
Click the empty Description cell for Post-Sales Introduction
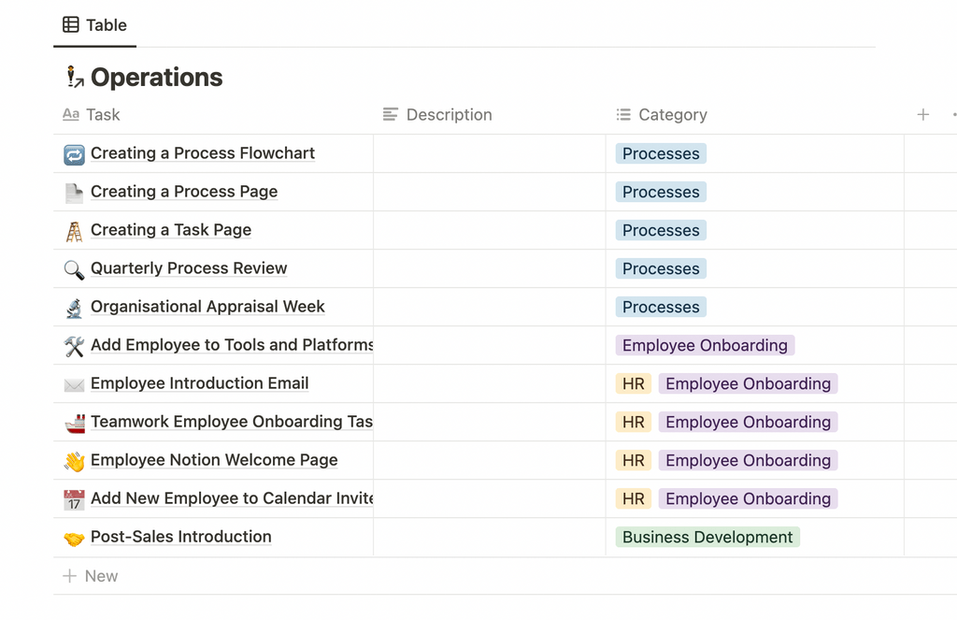click(x=489, y=538)
